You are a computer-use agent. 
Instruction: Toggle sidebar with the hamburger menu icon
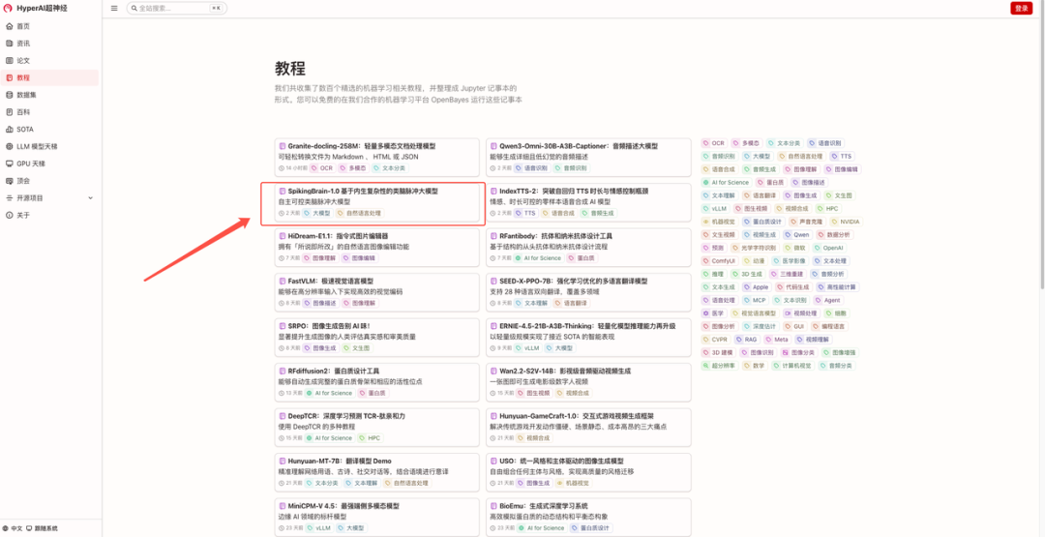[114, 8]
